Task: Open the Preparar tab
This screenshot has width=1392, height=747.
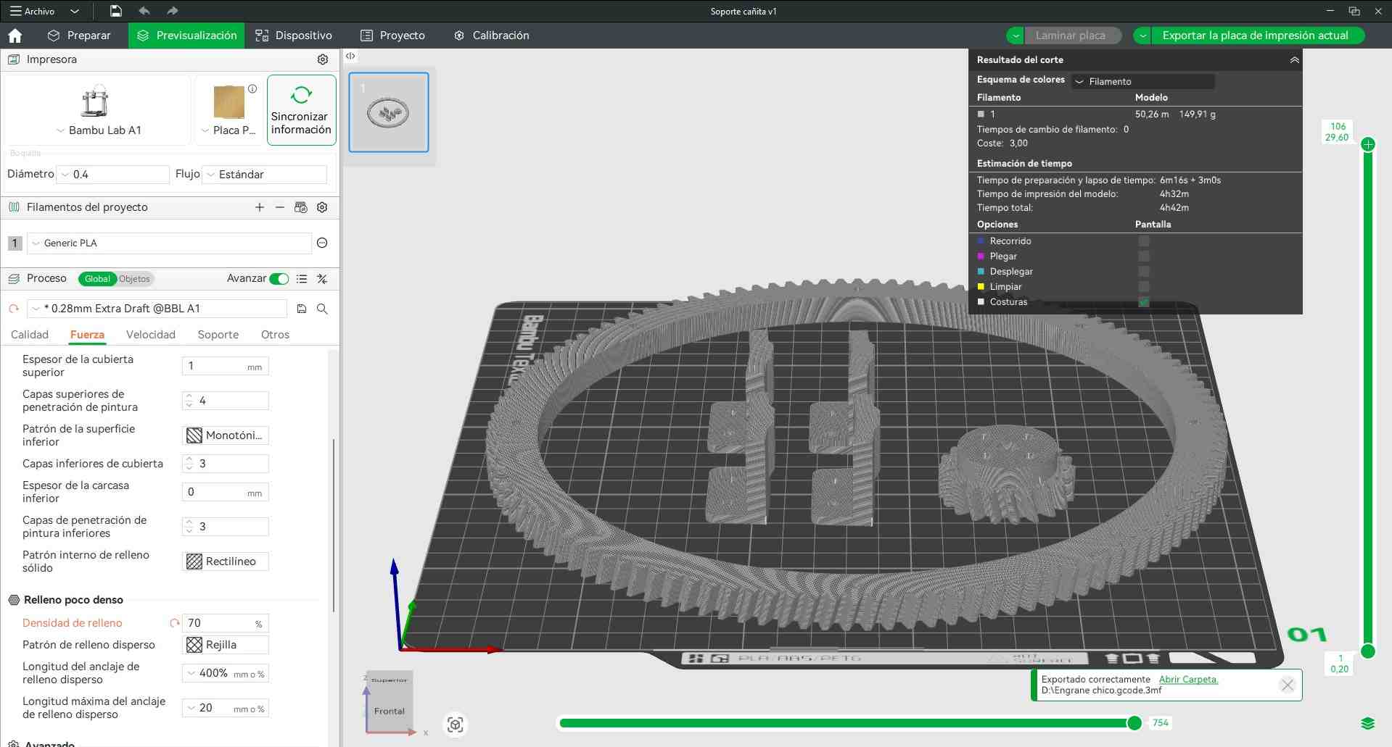Action: tap(79, 36)
